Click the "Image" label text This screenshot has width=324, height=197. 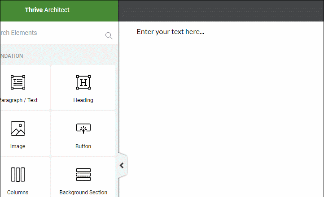point(18,146)
